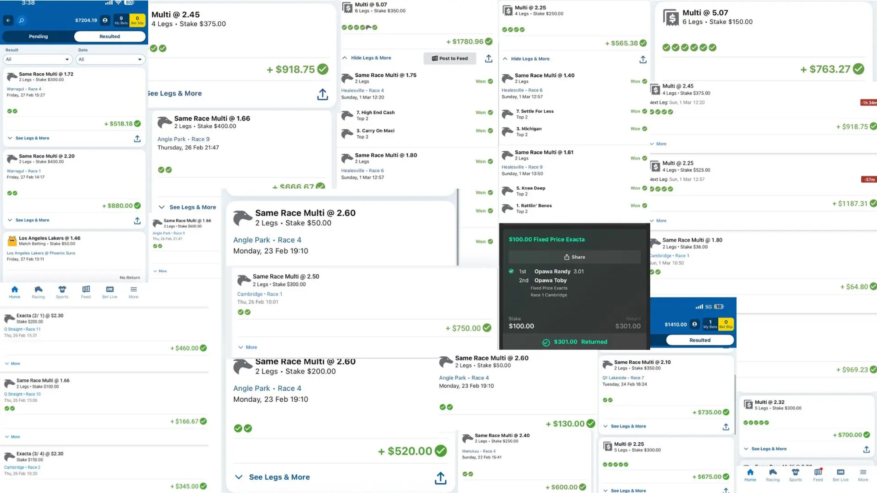Open the account profile icon beside $7204.19
This screenshot has height=493, width=877.
[x=105, y=20]
